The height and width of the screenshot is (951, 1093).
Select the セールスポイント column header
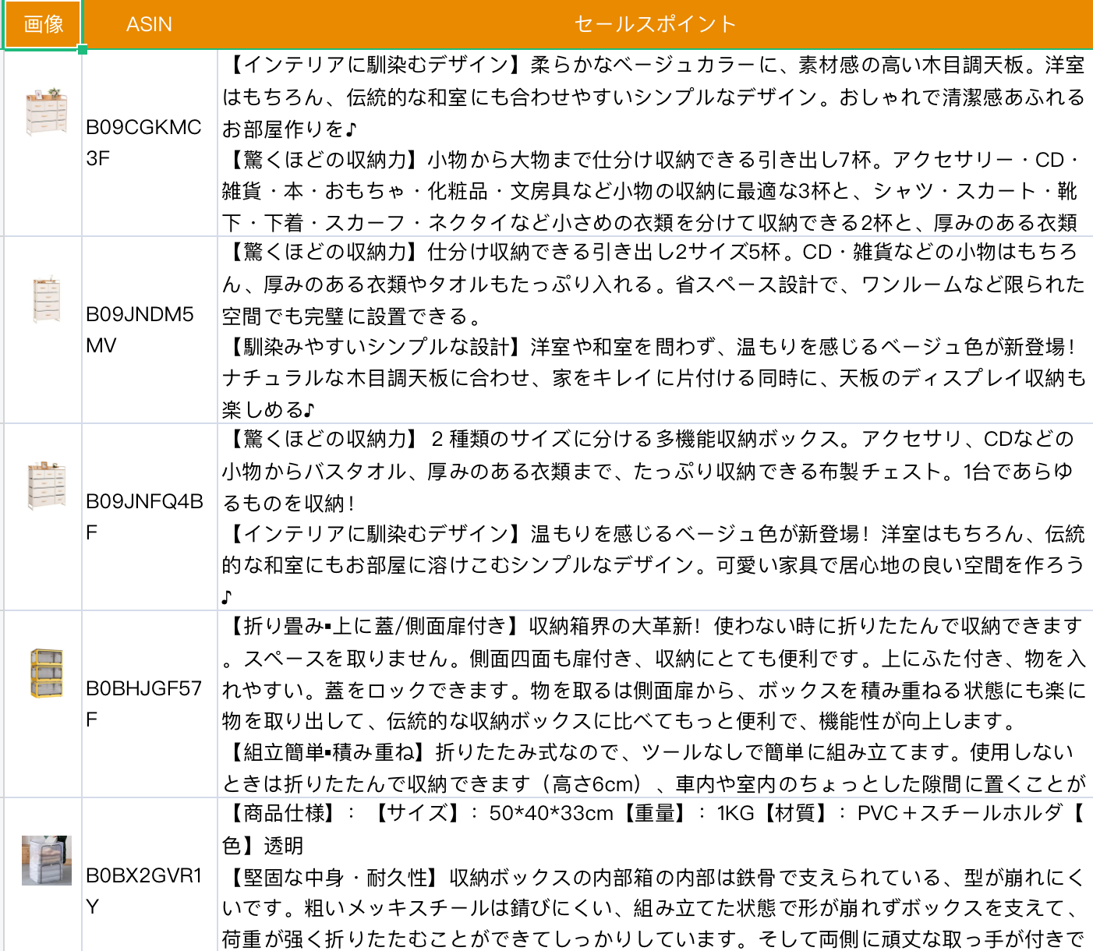(655, 24)
